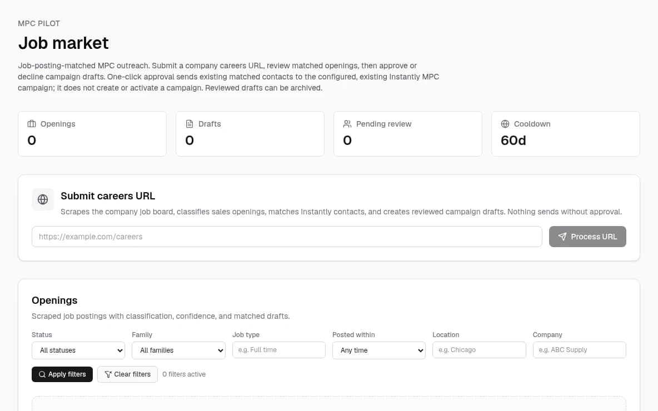Click the document icon on Drafts card

(x=190, y=124)
